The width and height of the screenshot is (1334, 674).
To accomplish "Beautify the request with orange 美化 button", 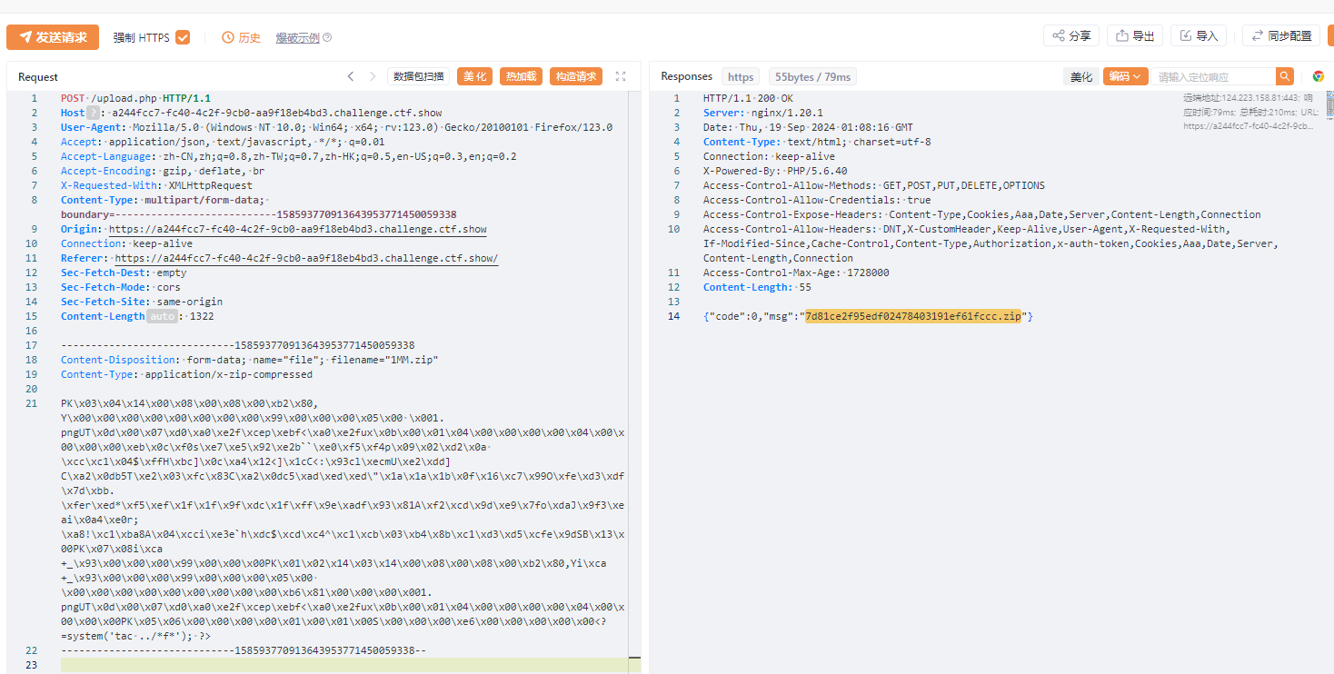I will [x=474, y=76].
